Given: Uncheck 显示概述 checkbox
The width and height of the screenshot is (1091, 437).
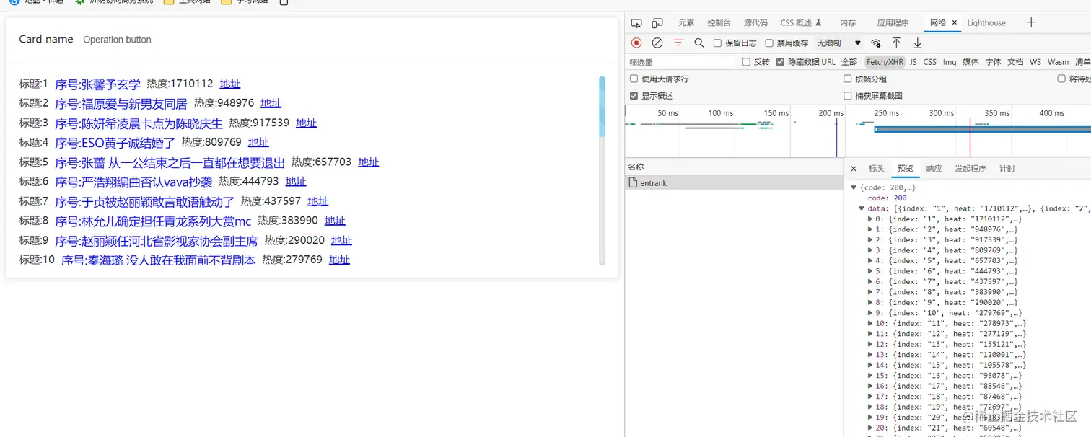Looking at the screenshot, I should (x=634, y=95).
